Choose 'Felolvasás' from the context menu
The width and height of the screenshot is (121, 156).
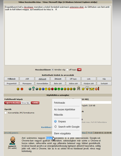(x=60, y=103)
